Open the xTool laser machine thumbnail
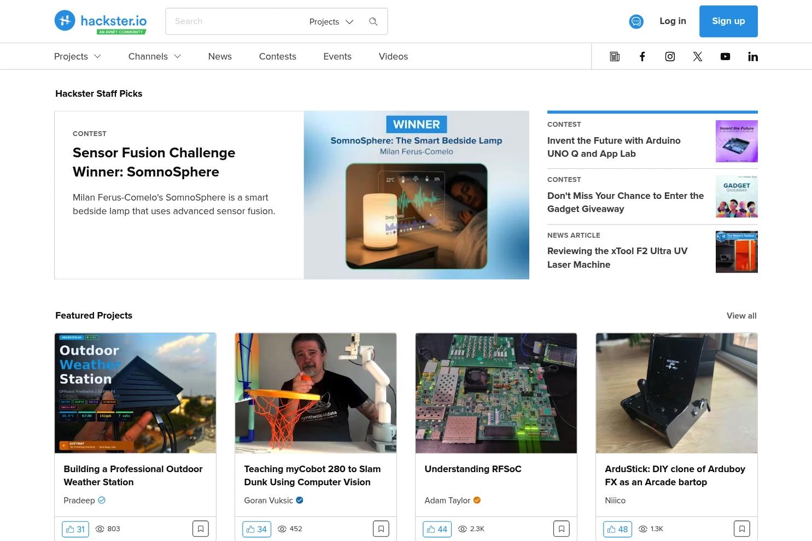812x541 pixels. point(737,252)
